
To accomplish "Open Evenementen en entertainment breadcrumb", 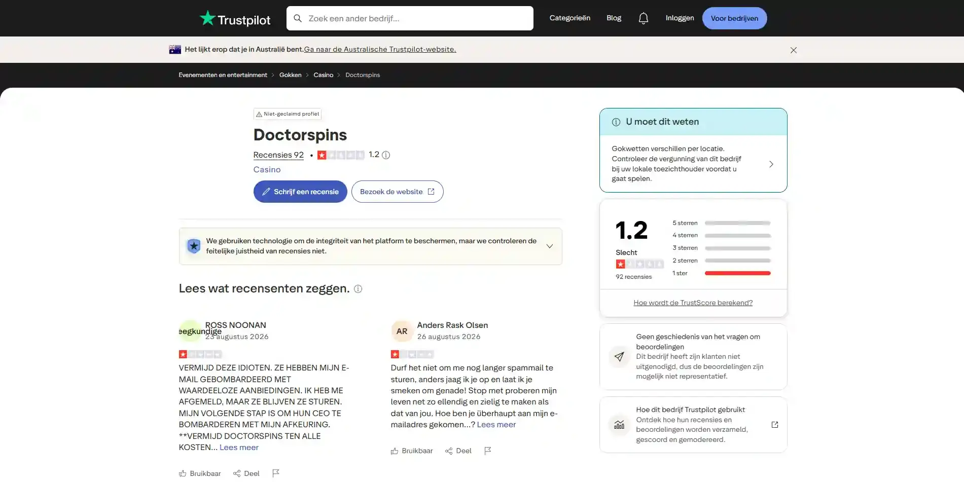I will (x=223, y=75).
